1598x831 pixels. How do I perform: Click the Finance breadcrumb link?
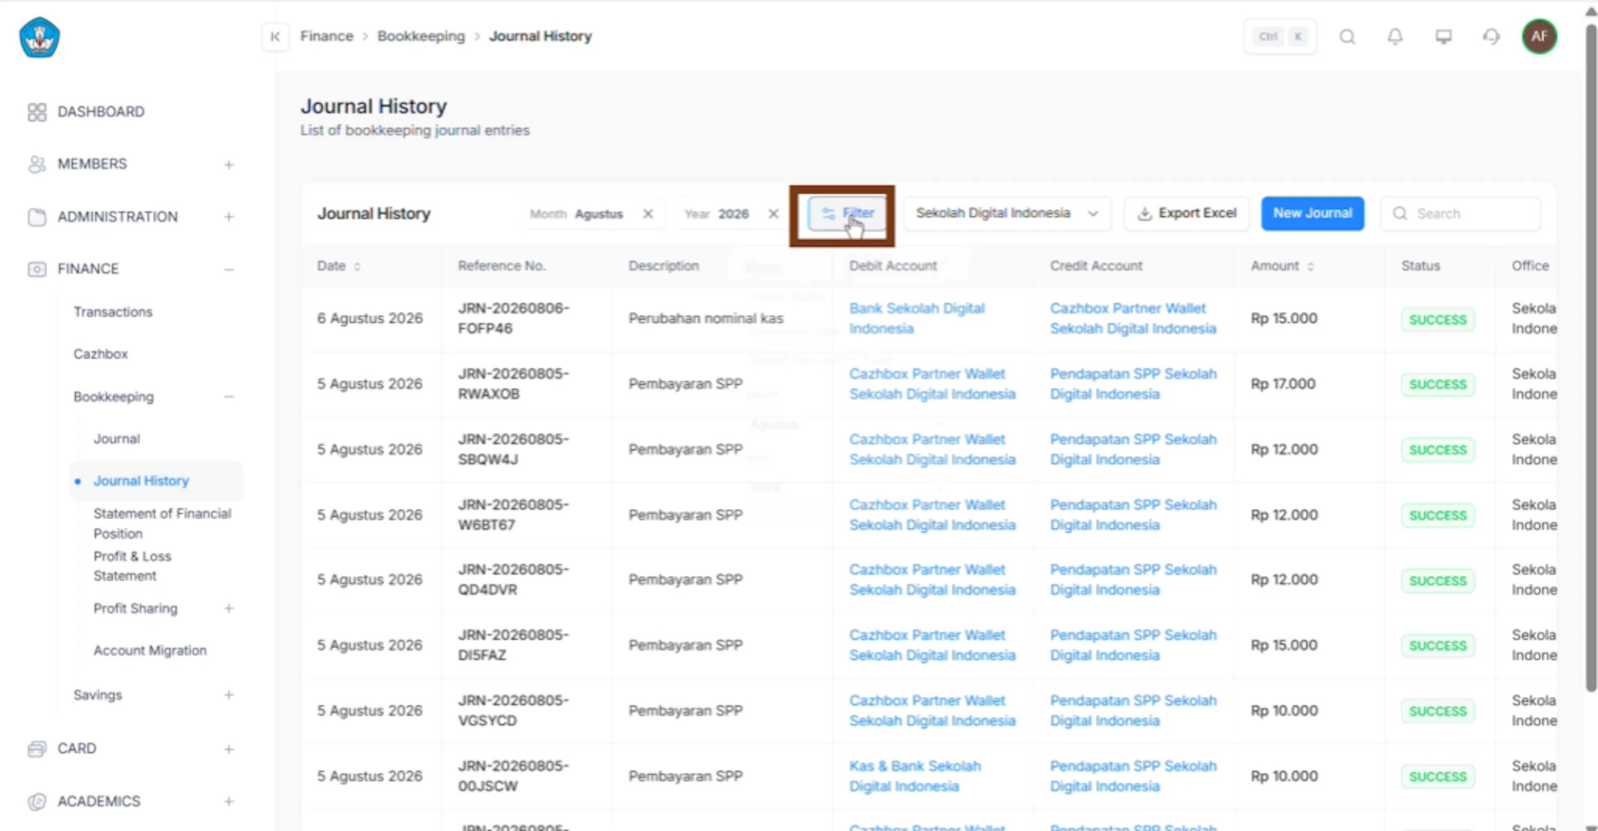tap(327, 37)
